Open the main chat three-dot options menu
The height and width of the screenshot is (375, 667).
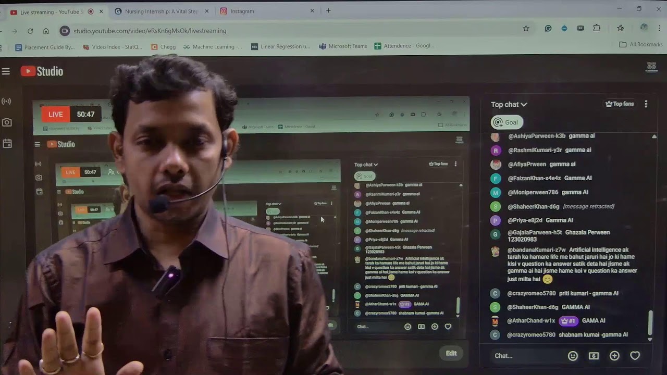(646, 104)
